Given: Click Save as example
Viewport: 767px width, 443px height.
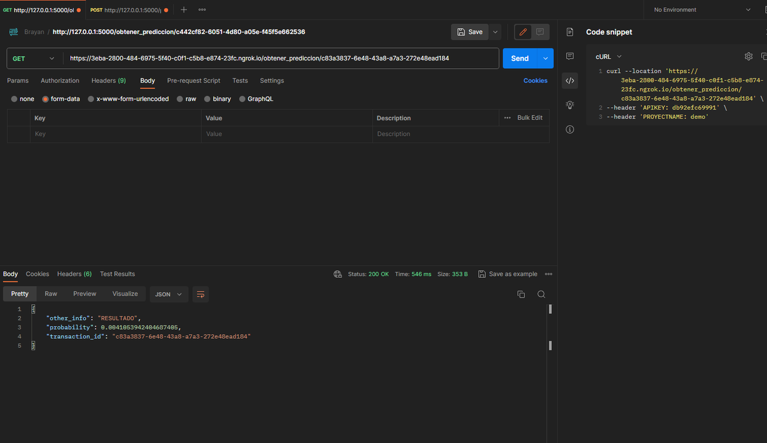Looking at the screenshot, I should click(508, 274).
